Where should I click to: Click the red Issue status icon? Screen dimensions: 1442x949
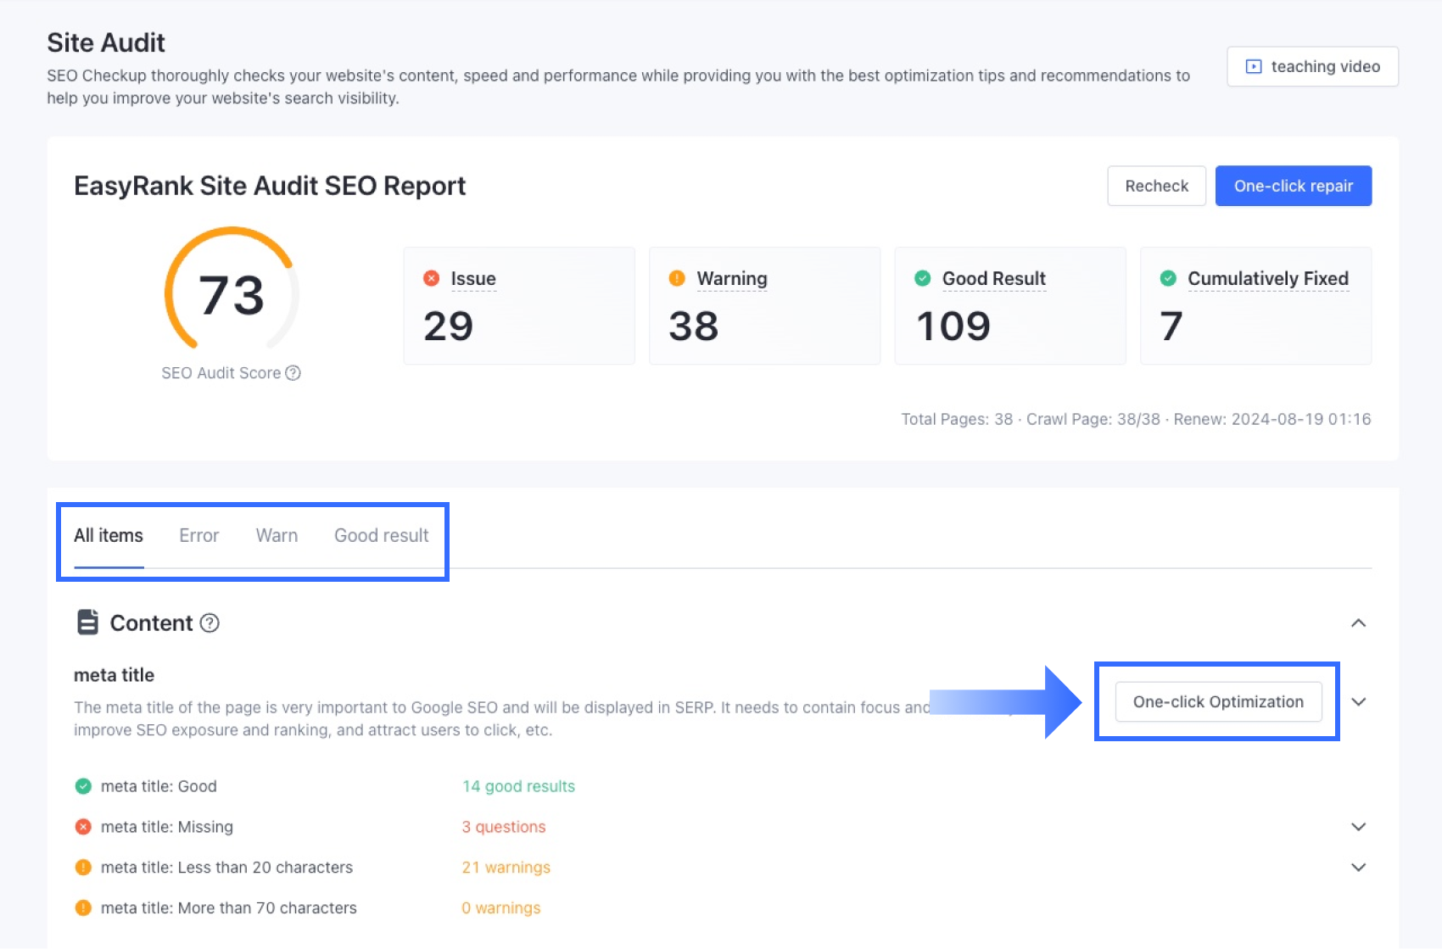tap(432, 278)
